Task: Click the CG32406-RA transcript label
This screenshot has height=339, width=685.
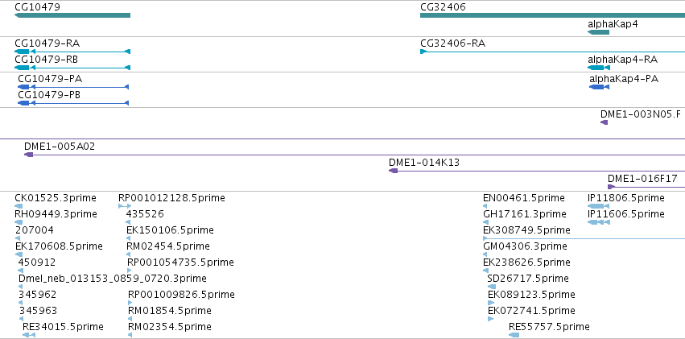Action: click(452, 43)
